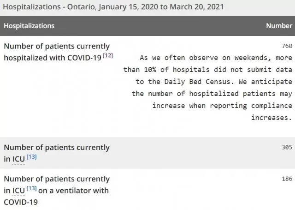Click the Number column header
Viewport: 295px width, 210px height.
279,26
